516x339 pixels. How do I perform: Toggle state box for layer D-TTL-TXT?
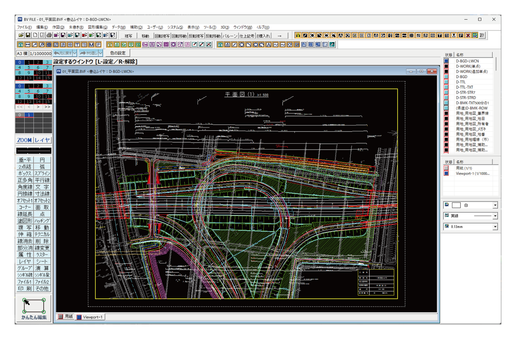(446, 87)
